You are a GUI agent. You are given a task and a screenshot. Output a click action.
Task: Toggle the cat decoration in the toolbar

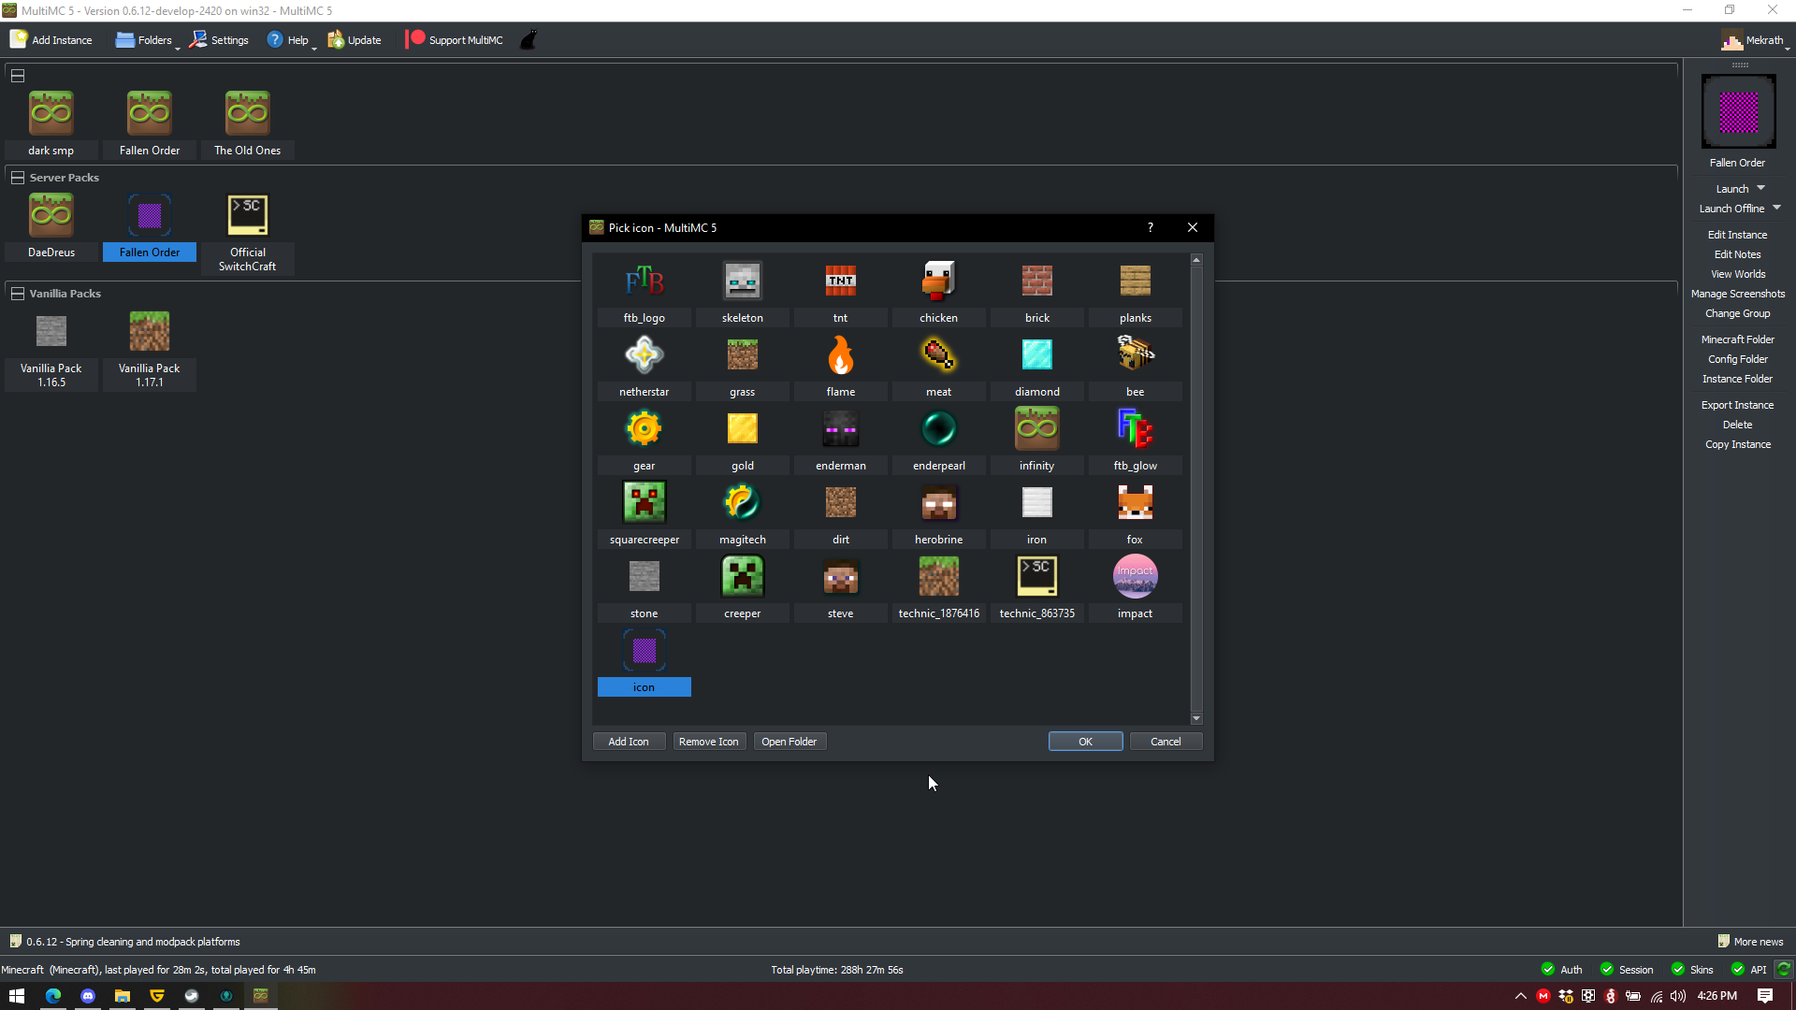point(528,39)
